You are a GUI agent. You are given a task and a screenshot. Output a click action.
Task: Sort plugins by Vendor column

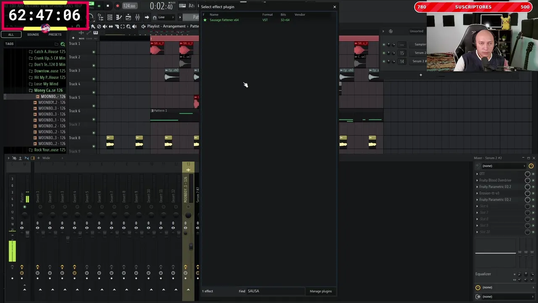pos(300,14)
